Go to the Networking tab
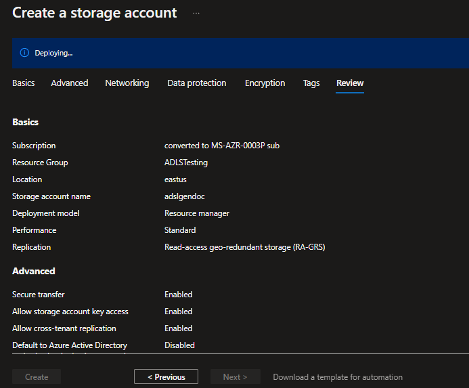Screen dimensions: 469x388 click(x=127, y=83)
